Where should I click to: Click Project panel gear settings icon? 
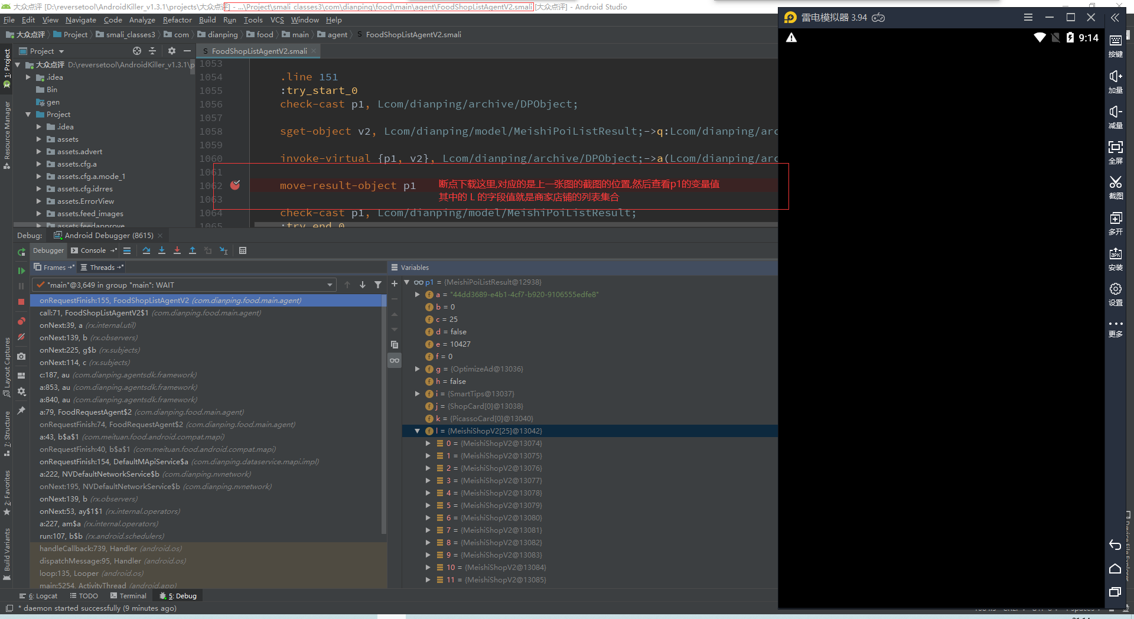[x=172, y=51]
